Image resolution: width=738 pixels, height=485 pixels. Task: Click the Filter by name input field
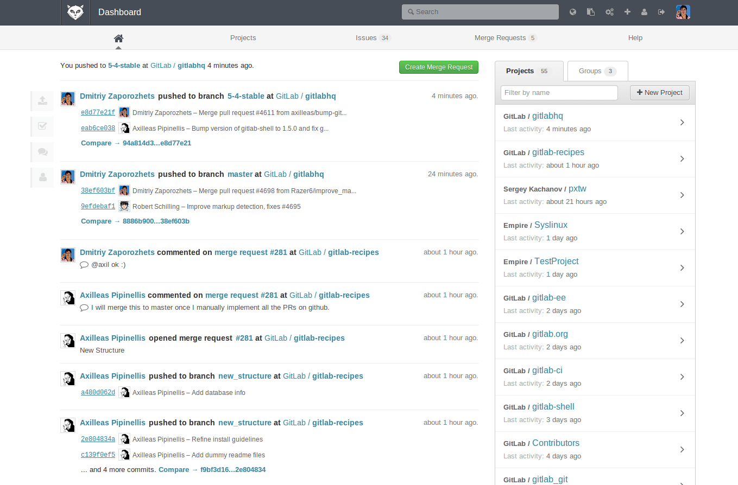point(559,93)
